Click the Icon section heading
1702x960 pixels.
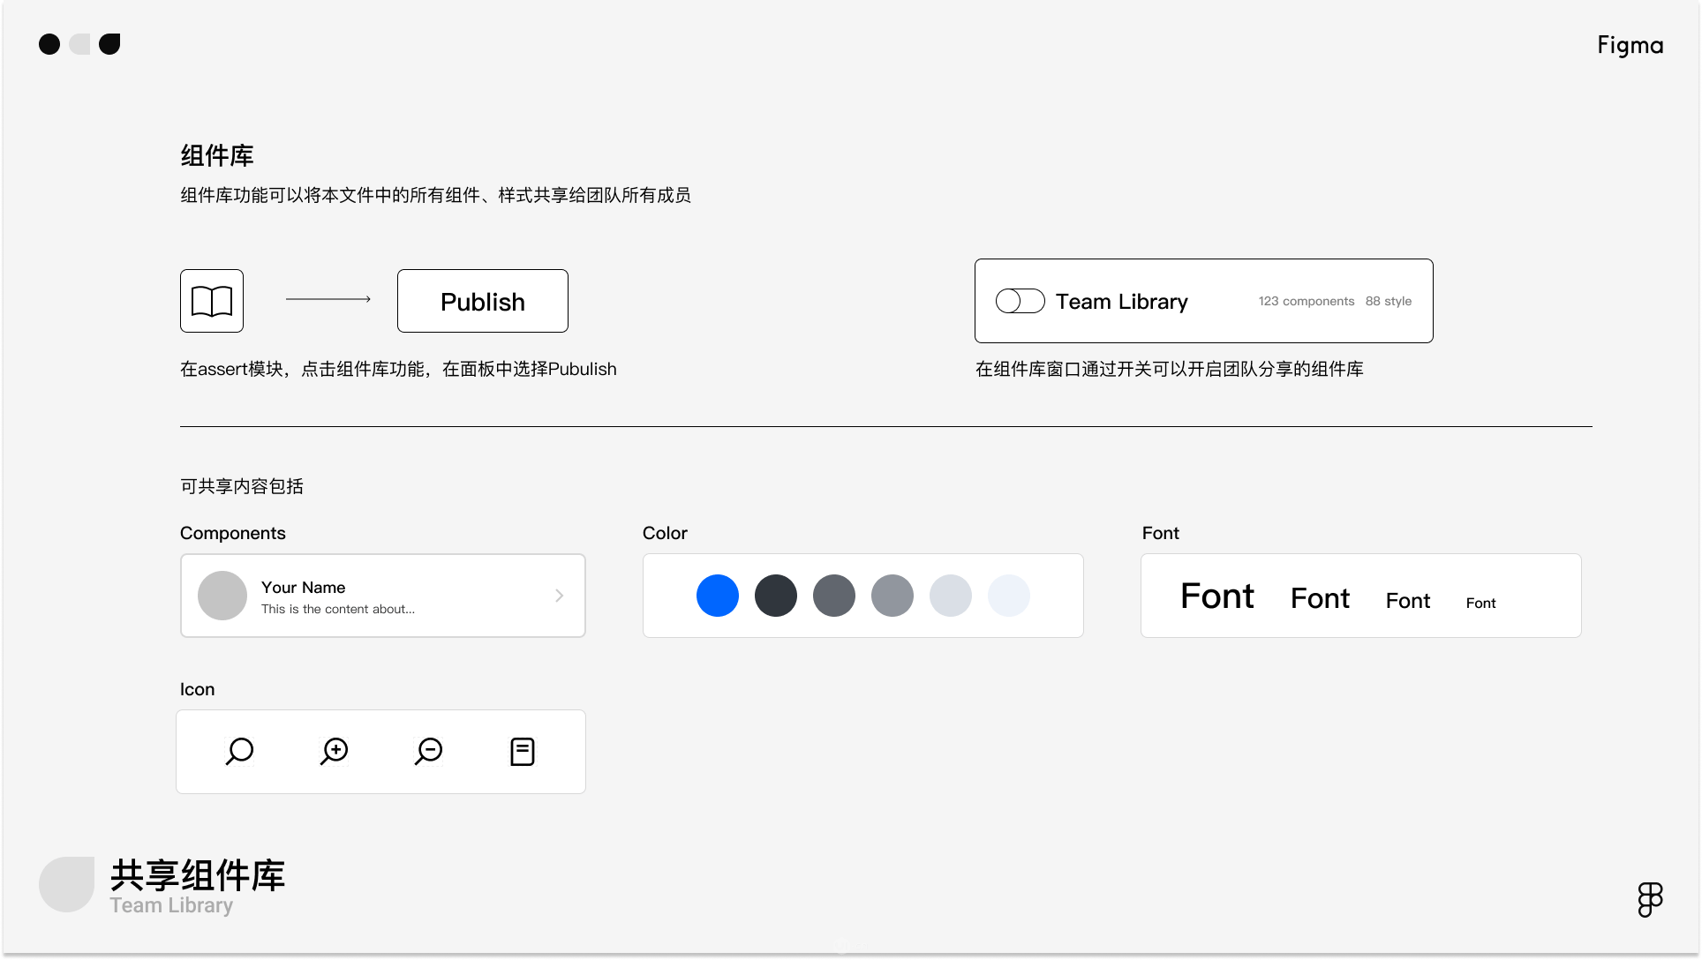pos(198,689)
